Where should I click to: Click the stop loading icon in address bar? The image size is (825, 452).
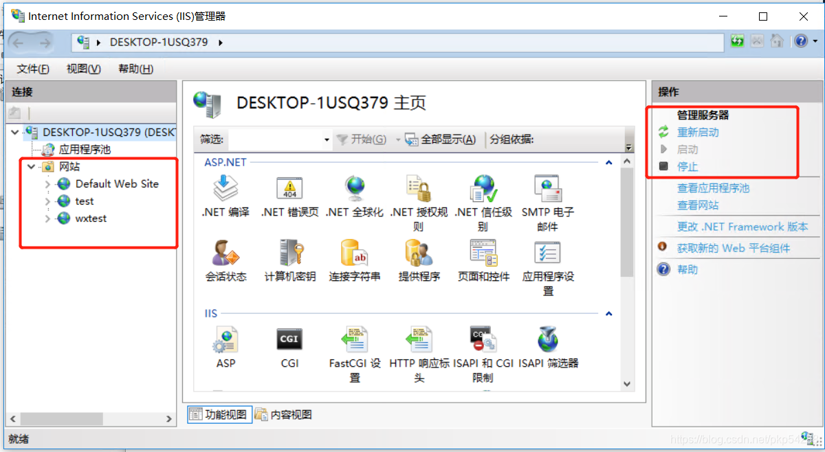[x=757, y=41]
